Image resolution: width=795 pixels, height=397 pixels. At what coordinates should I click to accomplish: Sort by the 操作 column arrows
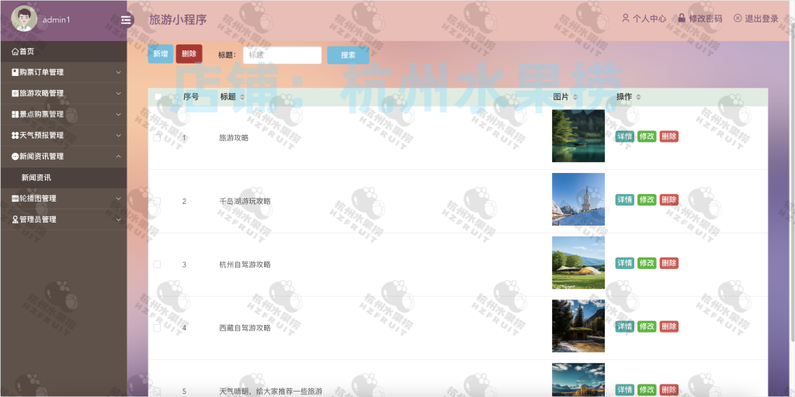(x=638, y=97)
